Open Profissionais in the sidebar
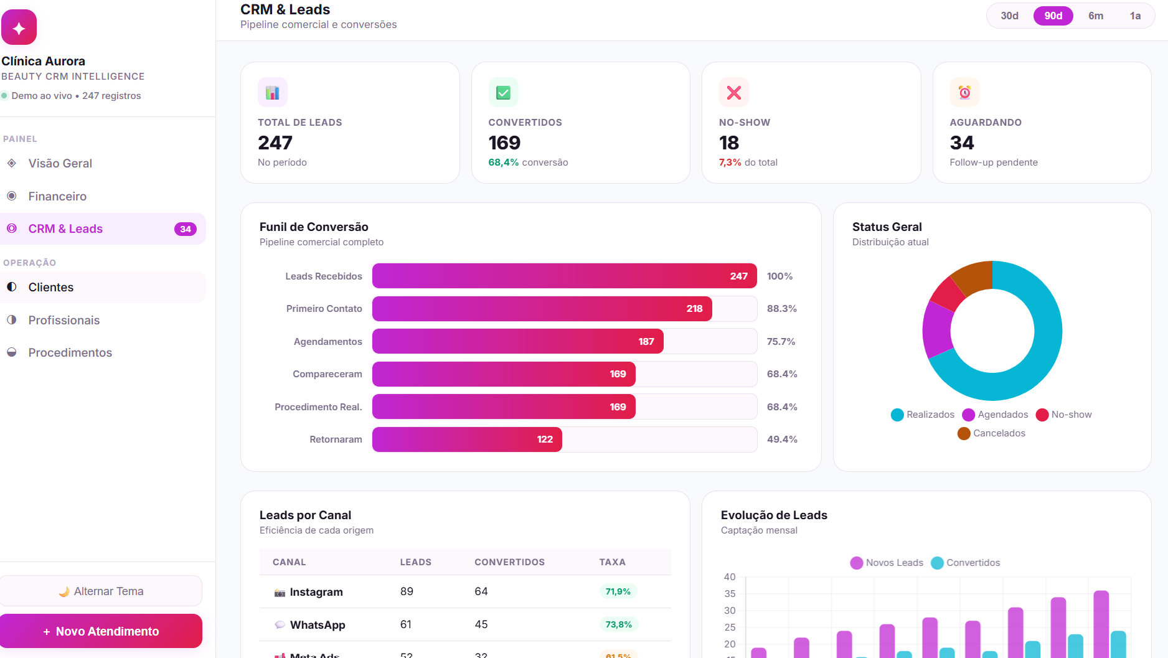The width and height of the screenshot is (1168, 658). pyautogui.click(x=103, y=320)
